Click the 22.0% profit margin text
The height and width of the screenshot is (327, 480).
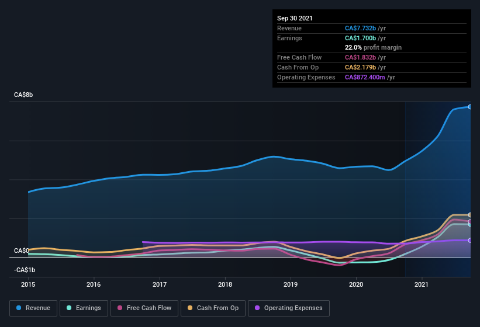click(373, 47)
